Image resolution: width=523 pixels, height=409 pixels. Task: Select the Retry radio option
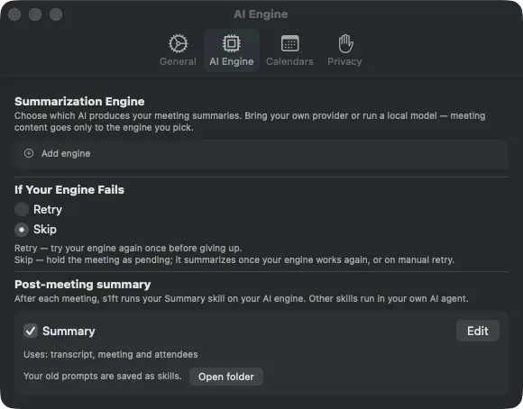(x=22, y=209)
